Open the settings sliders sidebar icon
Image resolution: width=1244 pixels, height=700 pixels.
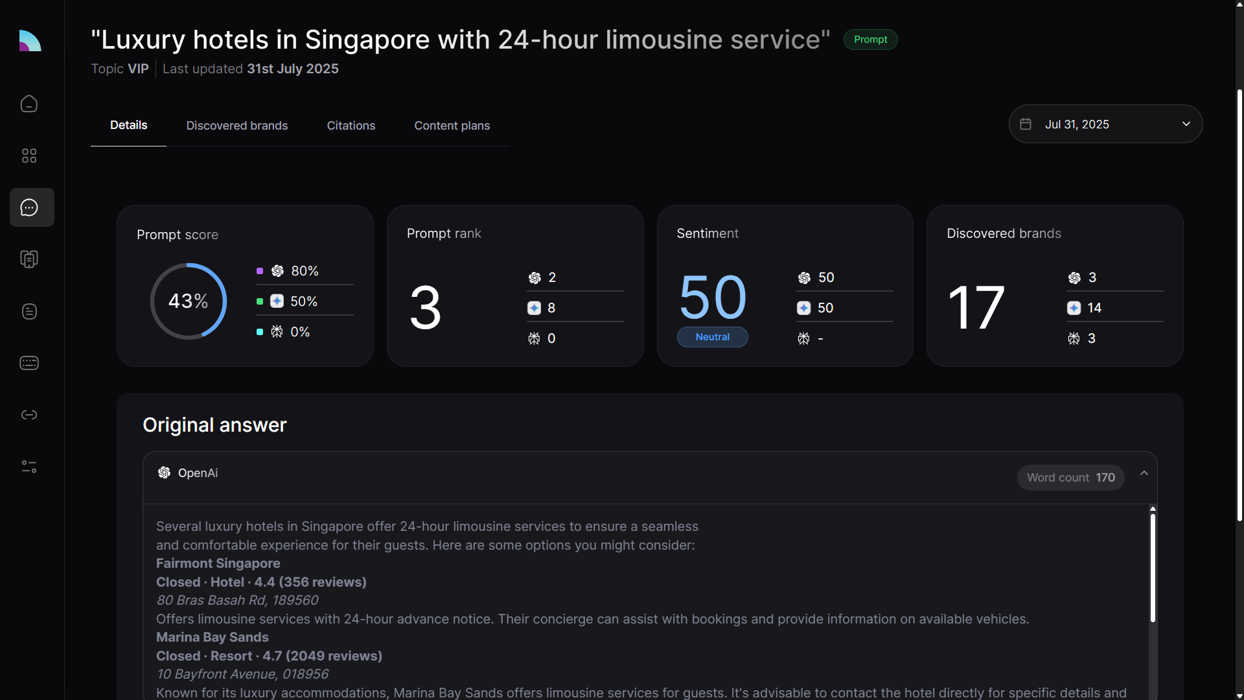(x=29, y=467)
